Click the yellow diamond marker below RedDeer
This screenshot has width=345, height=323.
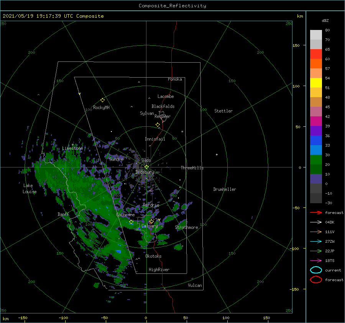coord(158,125)
